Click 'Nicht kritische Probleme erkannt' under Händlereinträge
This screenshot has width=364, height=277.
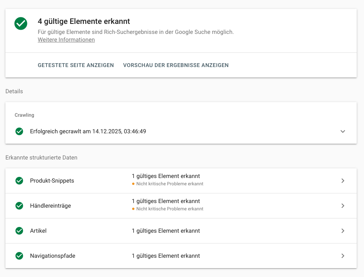(x=169, y=209)
